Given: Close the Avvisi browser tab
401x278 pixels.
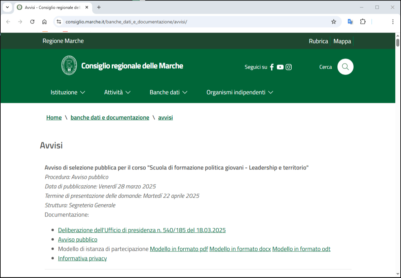Looking at the screenshot, I should [x=87, y=7].
